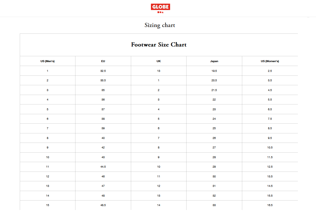Select the US (Women's) column header
The width and height of the screenshot is (316, 215).
270,61
